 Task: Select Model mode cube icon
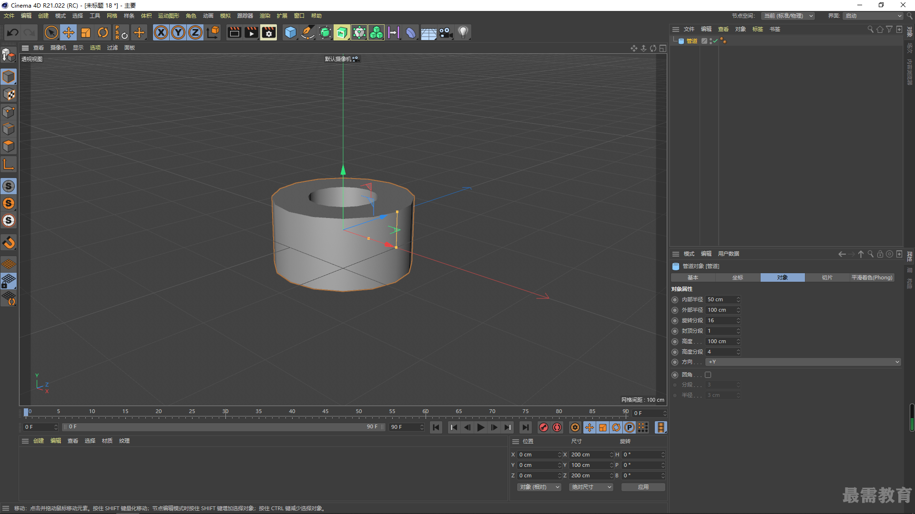pyautogui.click(x=9, y=77)
